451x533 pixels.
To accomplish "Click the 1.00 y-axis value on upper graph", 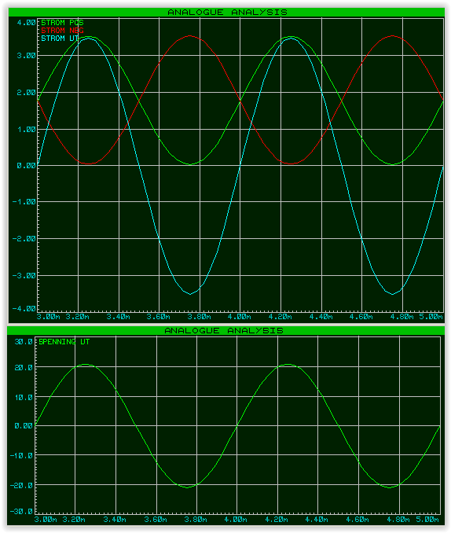I will [x=26, y=130].
